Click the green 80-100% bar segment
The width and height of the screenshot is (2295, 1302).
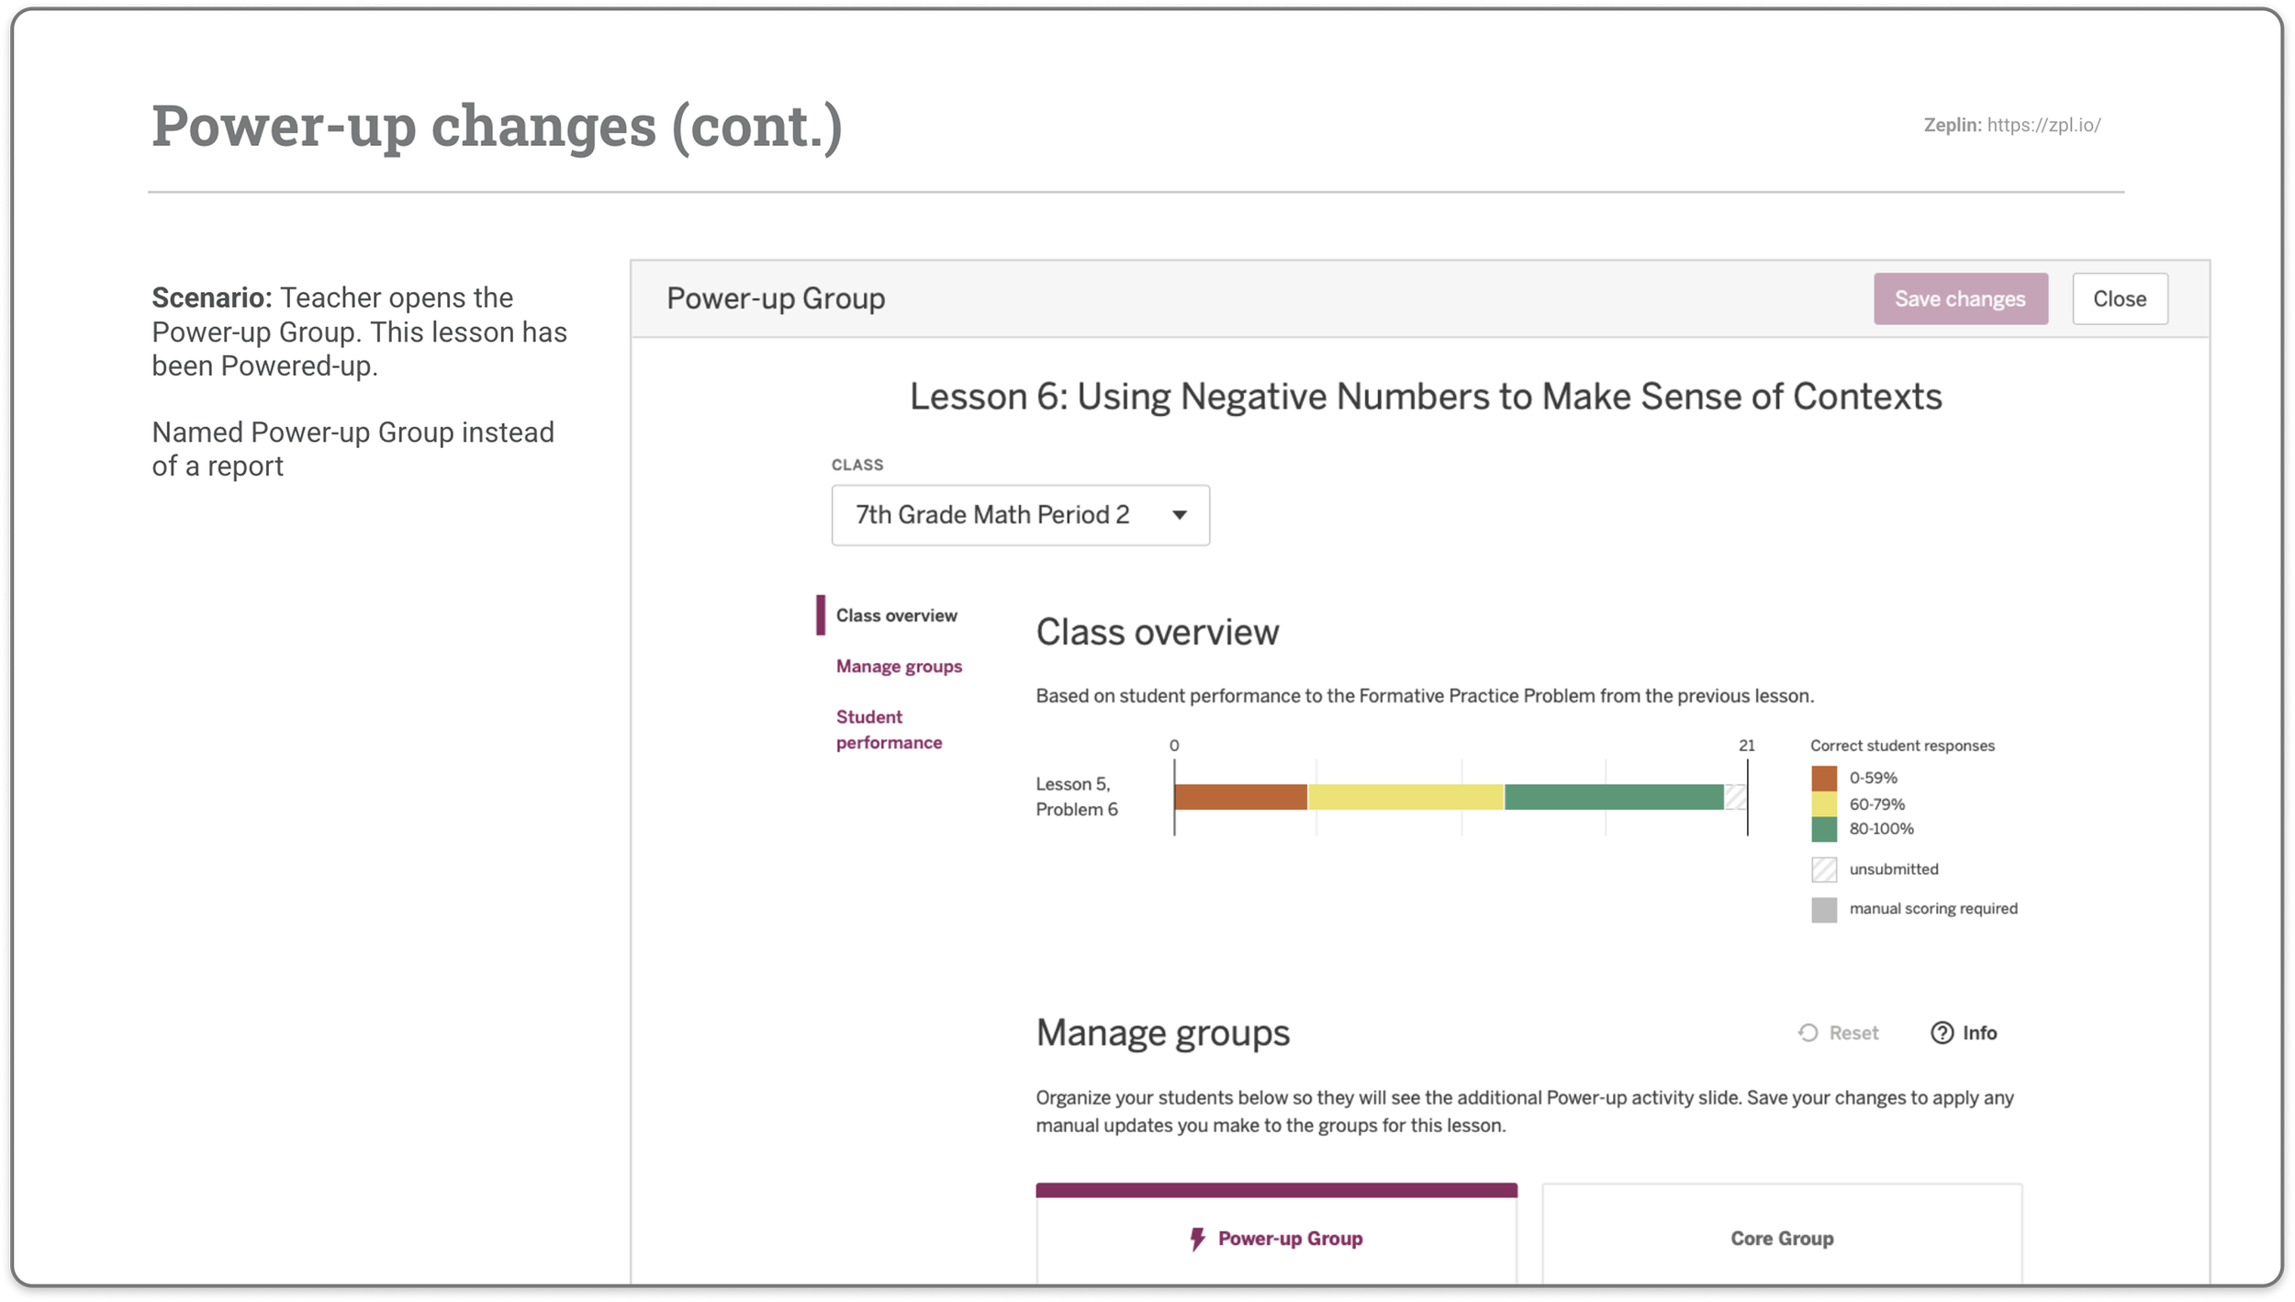[x=1614, y=796]
